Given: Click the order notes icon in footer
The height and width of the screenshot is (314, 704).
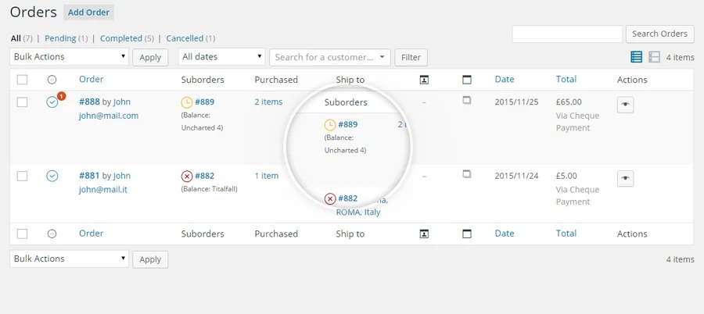Looking at the screenshot, I should point(467,234).
